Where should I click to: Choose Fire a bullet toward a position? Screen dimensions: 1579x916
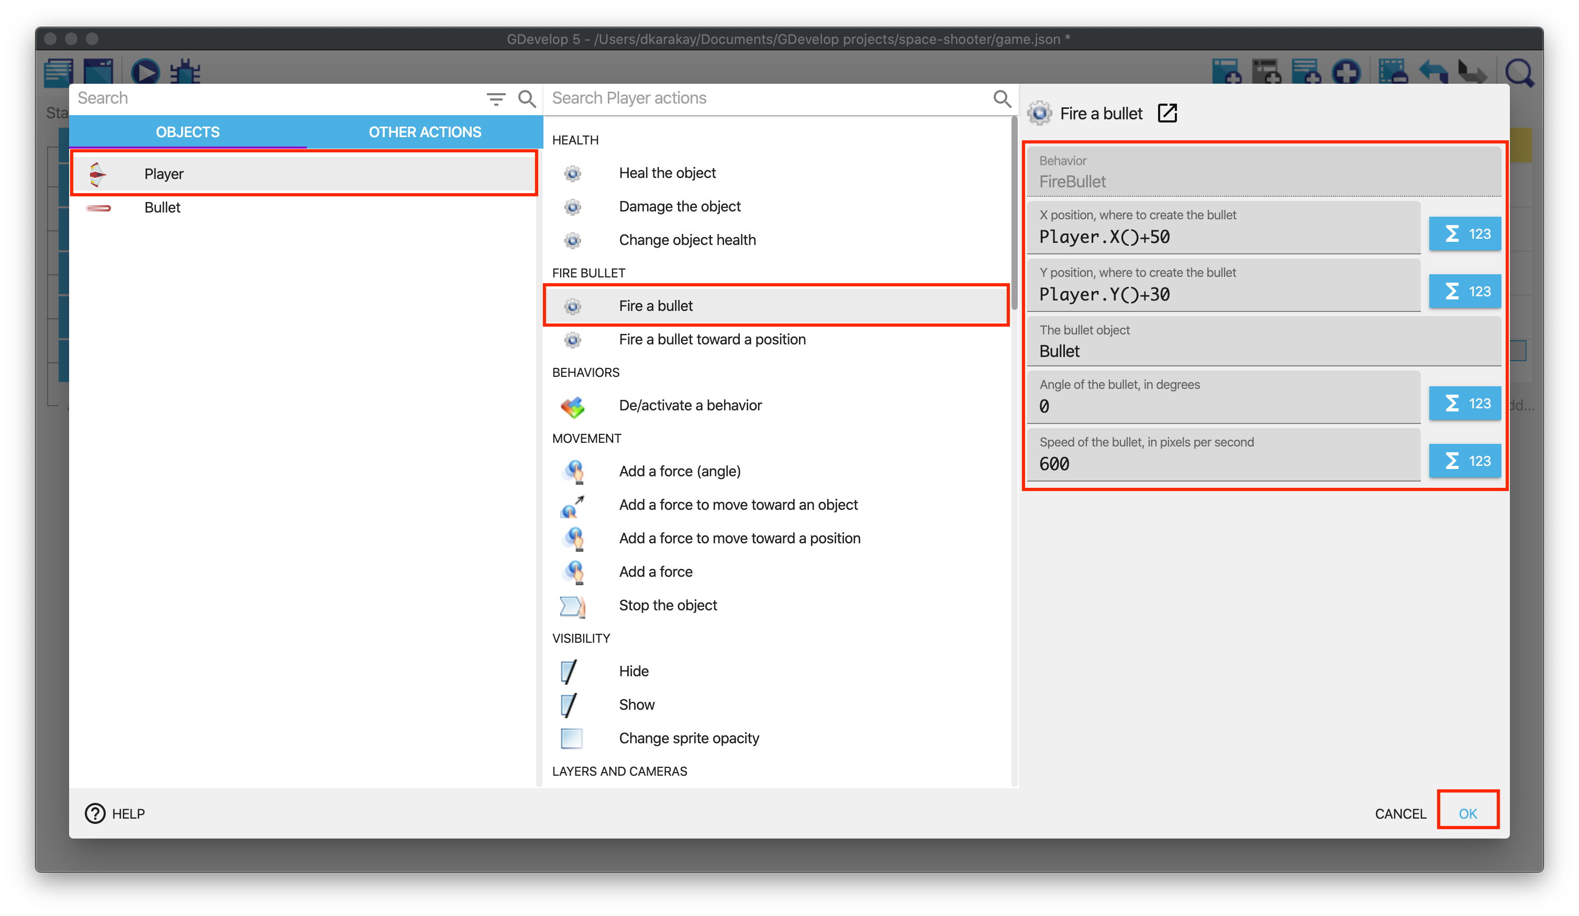712,340
